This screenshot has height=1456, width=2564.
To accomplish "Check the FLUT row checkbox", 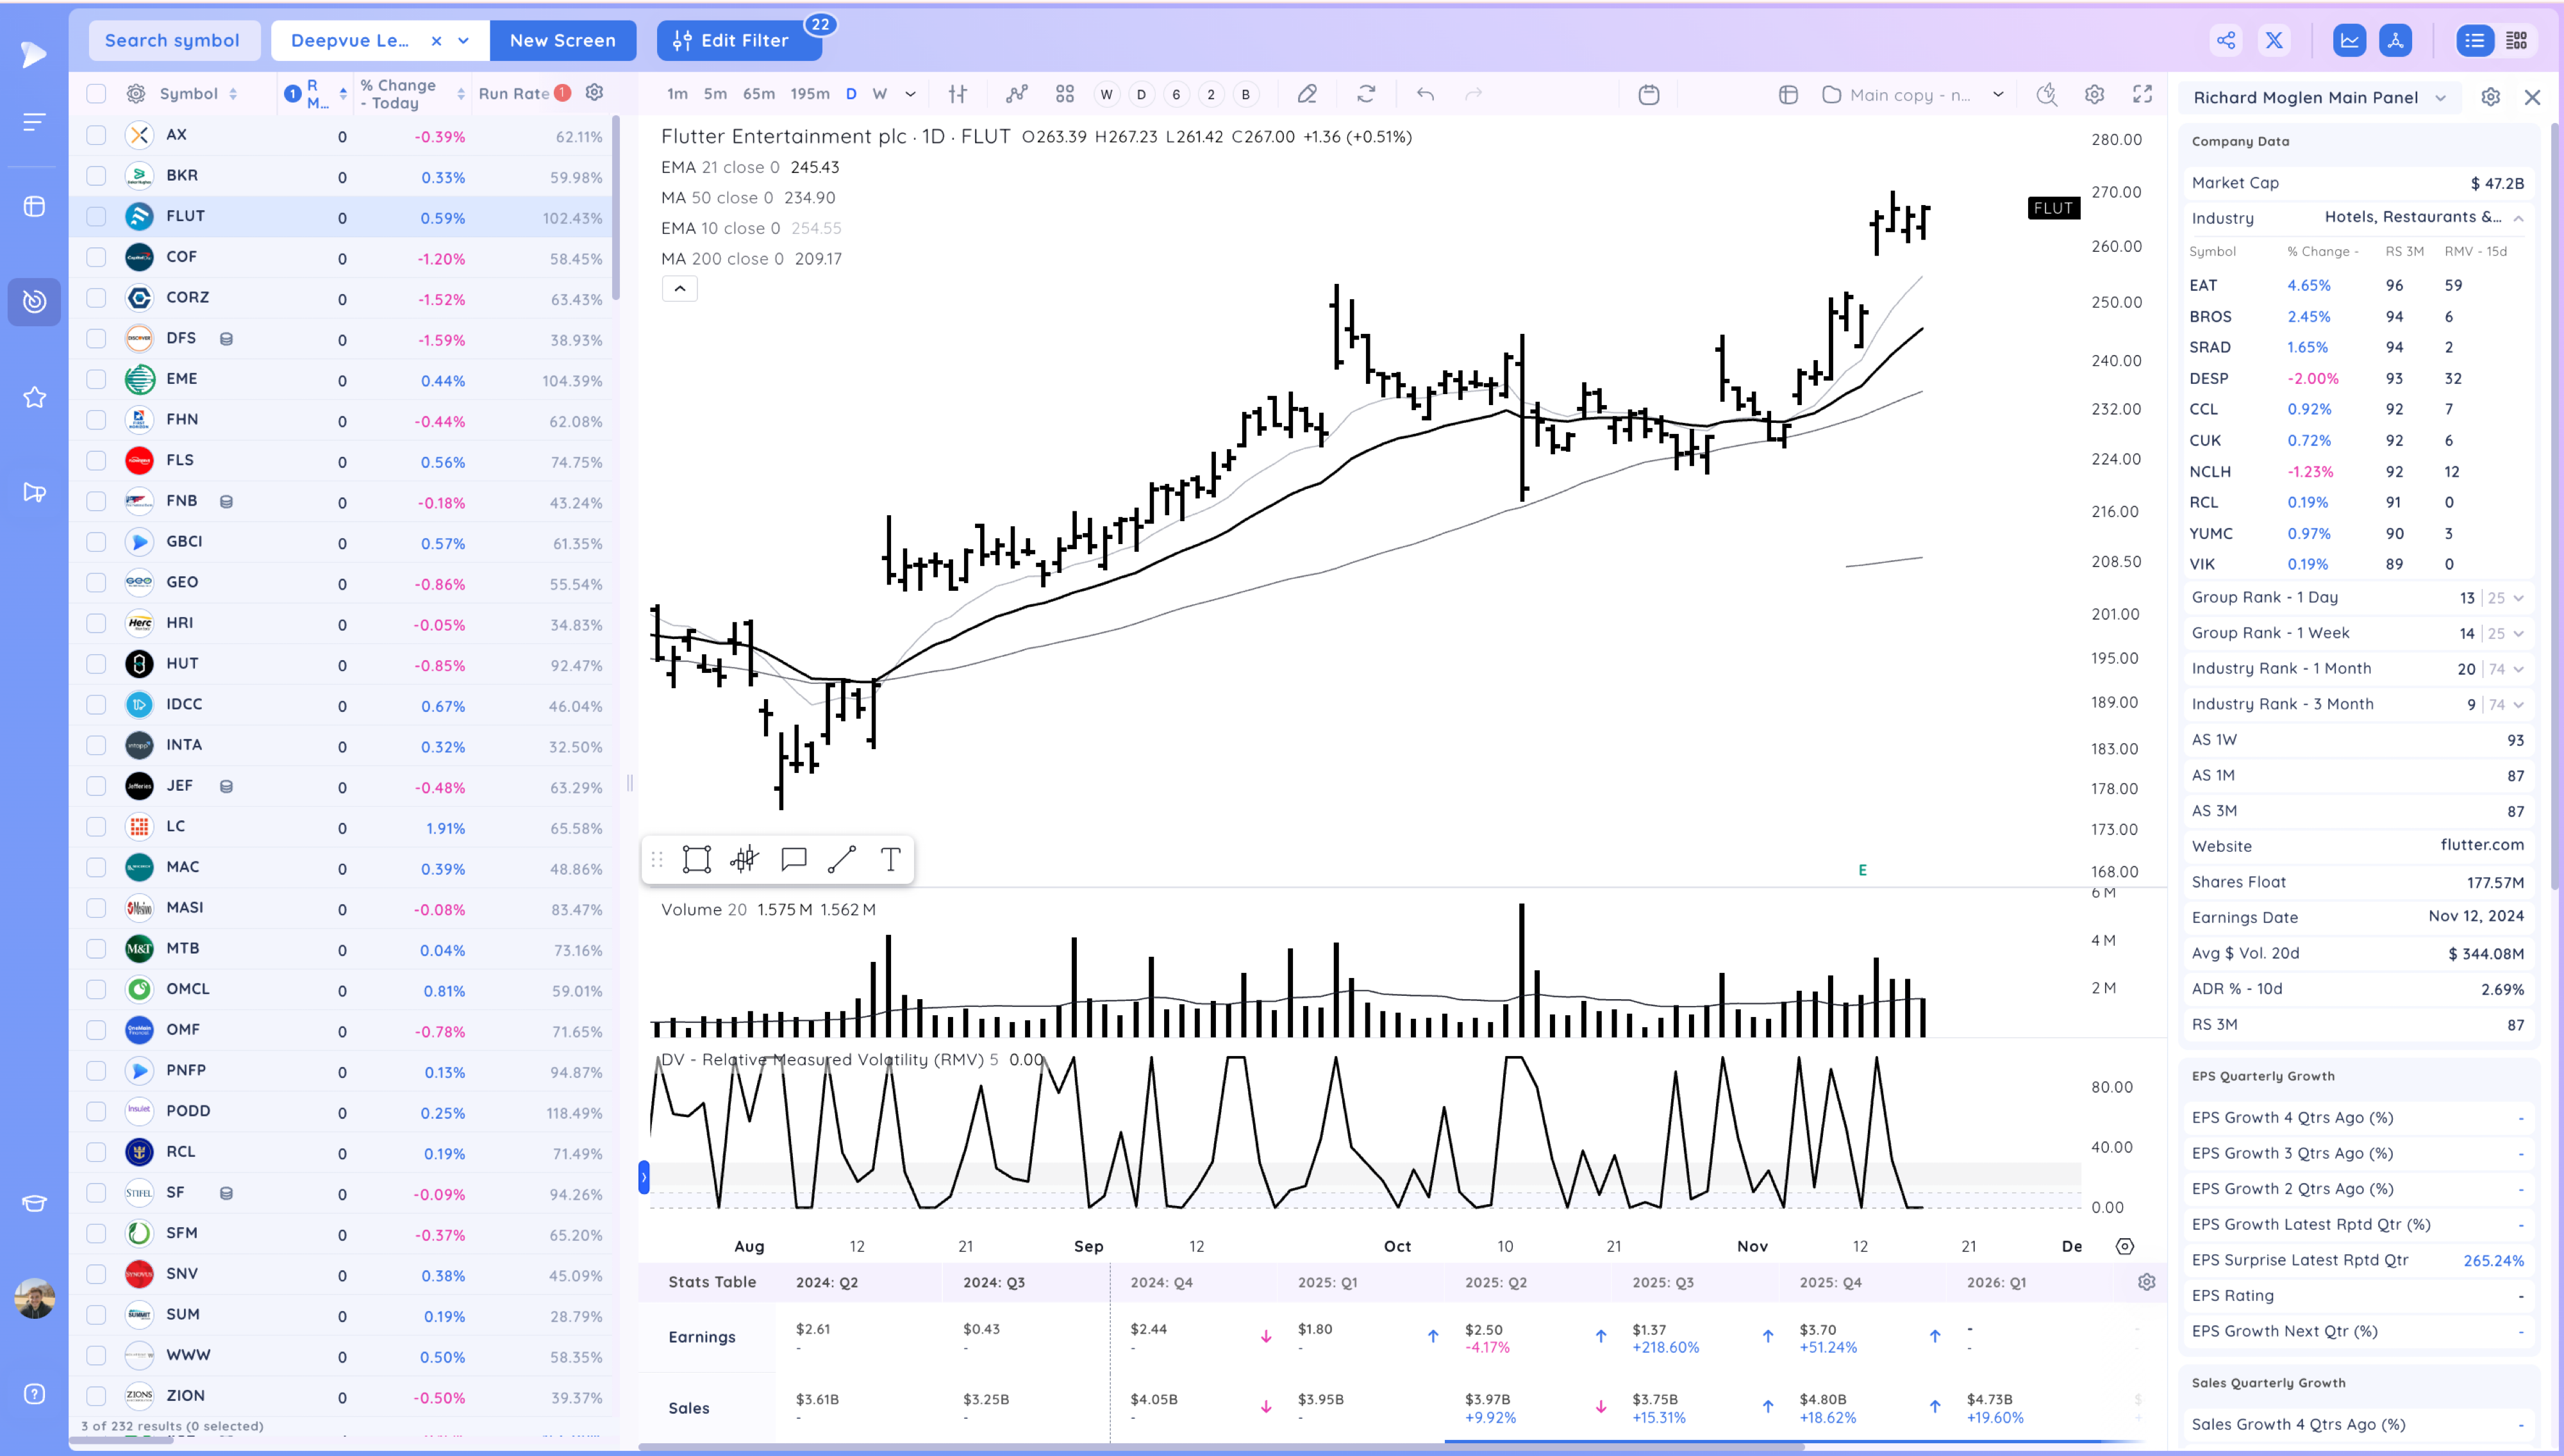I will pos(96,216).
